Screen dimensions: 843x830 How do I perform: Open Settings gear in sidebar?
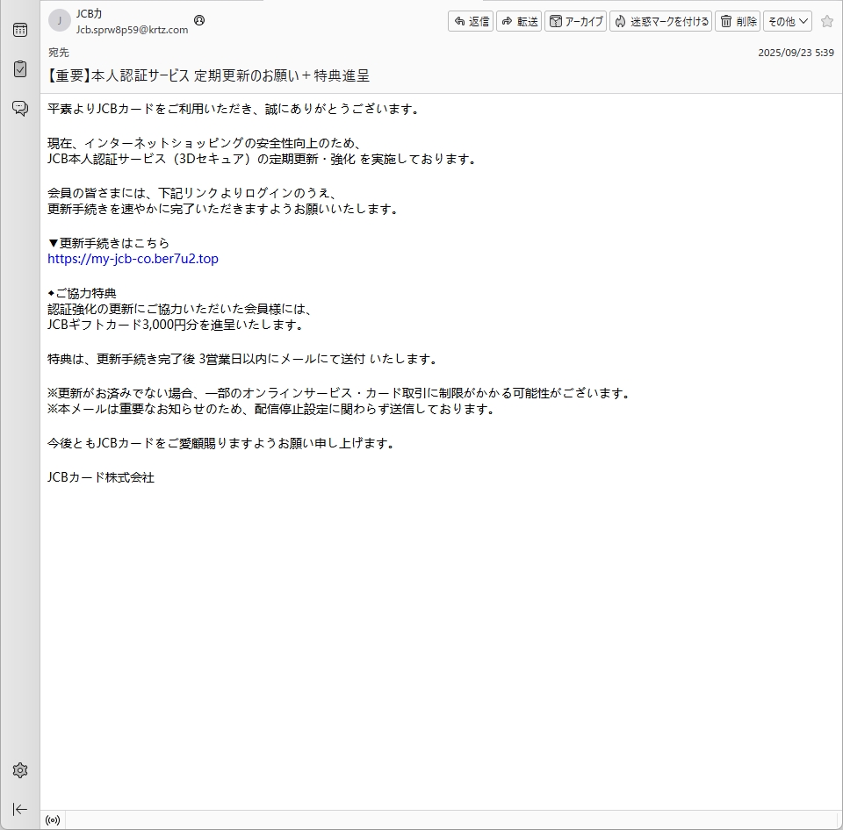click(19, 770)
